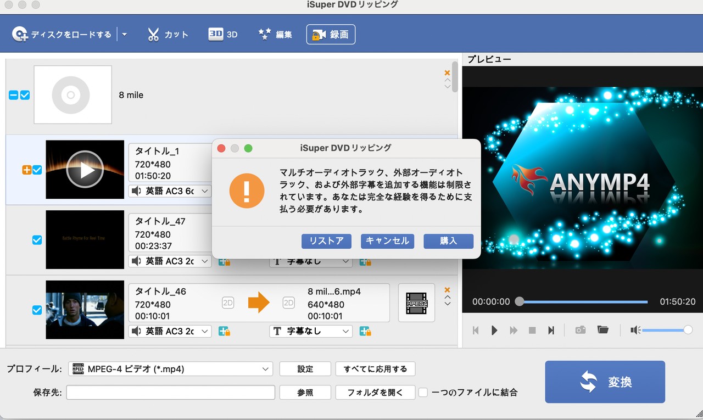The width and height of the screenshot is (703, 420).
Task: Click Purchase (購入) in the dialog
Action: (x=448, y=241)
